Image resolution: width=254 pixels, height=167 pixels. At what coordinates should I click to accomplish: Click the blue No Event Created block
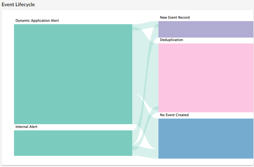pyautogui.click(x=205, y=138)
